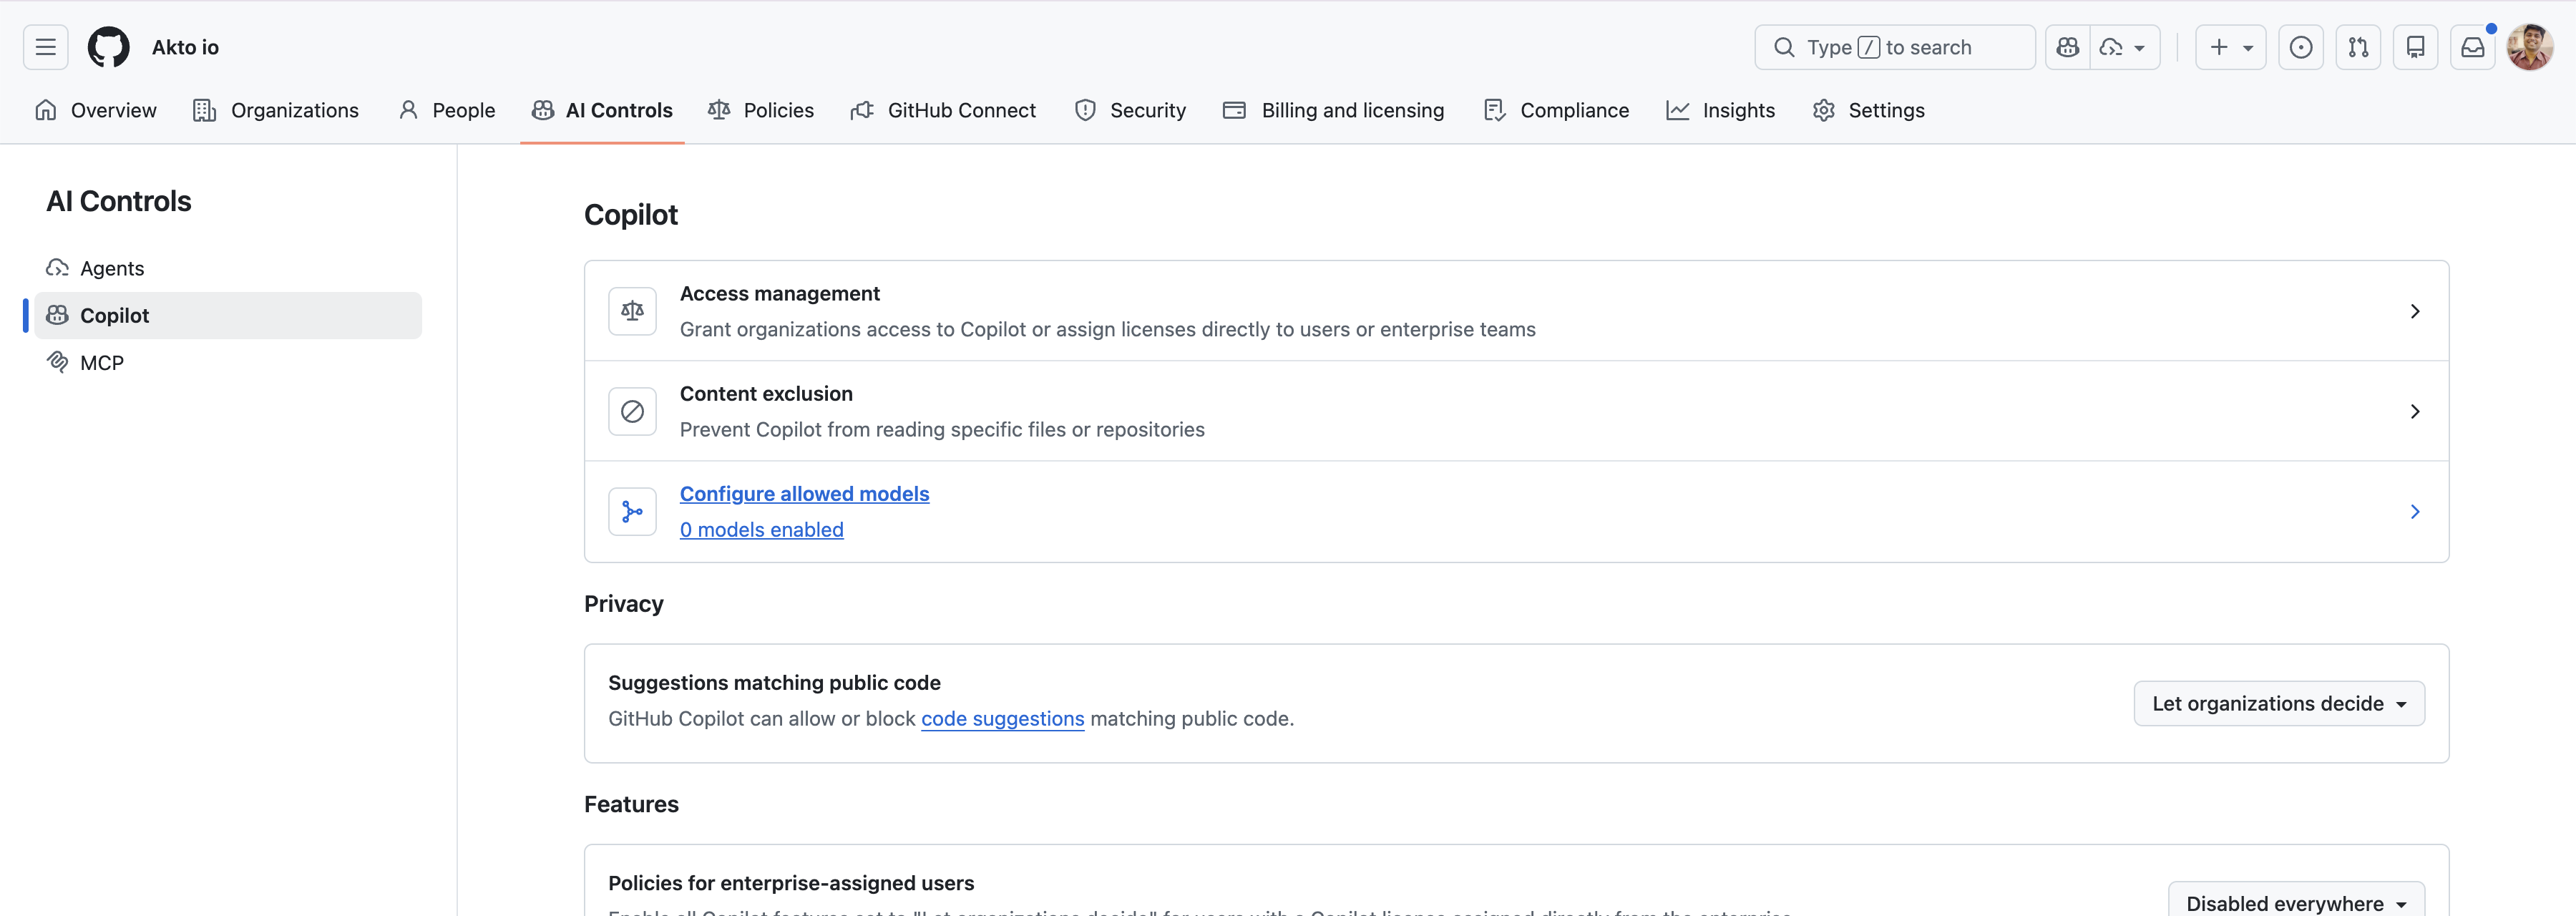Click the 'code suggestions' link
The height and width of the screenshot is (916, 2576).
click(x=1002, y=718)
